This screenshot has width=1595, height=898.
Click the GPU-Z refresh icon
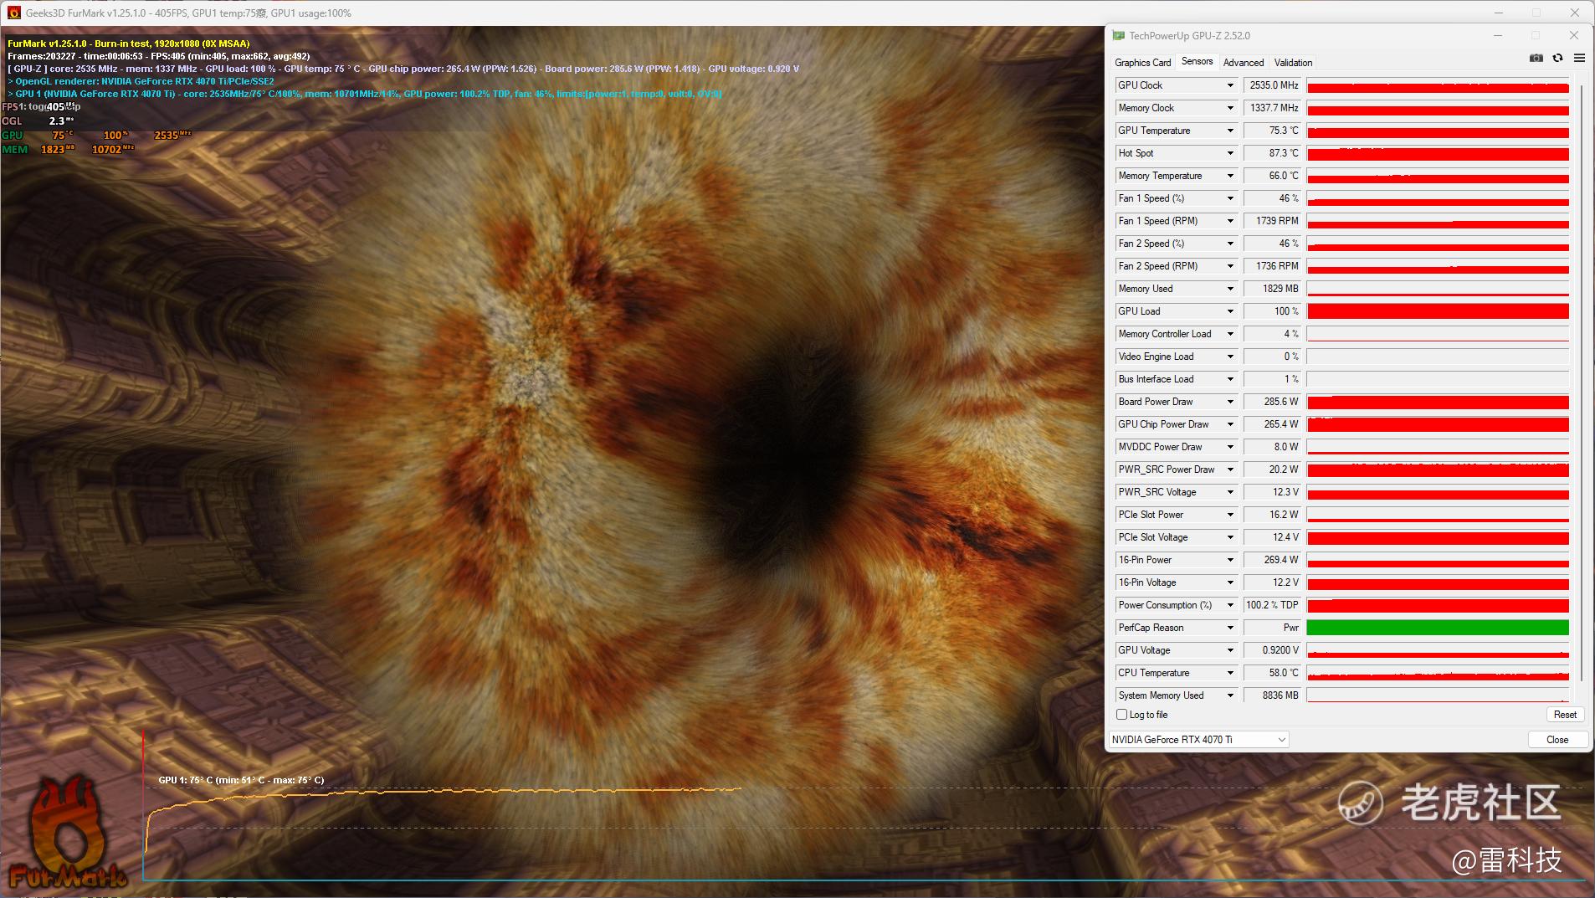(x=1557, y=58)
